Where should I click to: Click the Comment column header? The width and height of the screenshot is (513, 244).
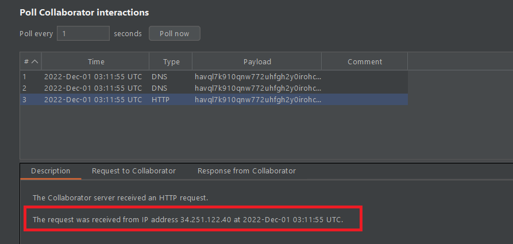point(364,61)
